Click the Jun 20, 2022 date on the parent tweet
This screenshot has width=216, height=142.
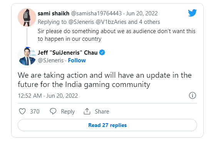click(x=142, y=13)
